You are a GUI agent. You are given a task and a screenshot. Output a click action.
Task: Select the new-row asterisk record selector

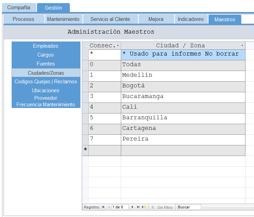tap(85, 149)
